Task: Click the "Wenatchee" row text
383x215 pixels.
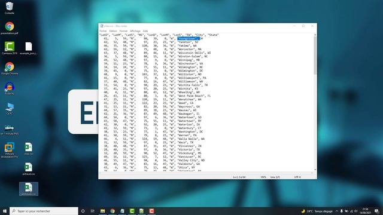Action: tap(186, 100)
